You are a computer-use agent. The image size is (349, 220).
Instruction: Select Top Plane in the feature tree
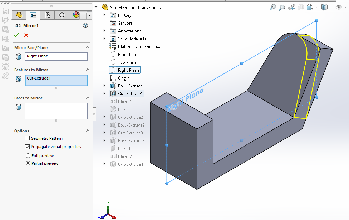tap(127, 62)
